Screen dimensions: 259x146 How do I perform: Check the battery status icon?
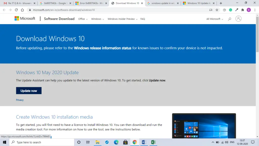tap(218, 142)
